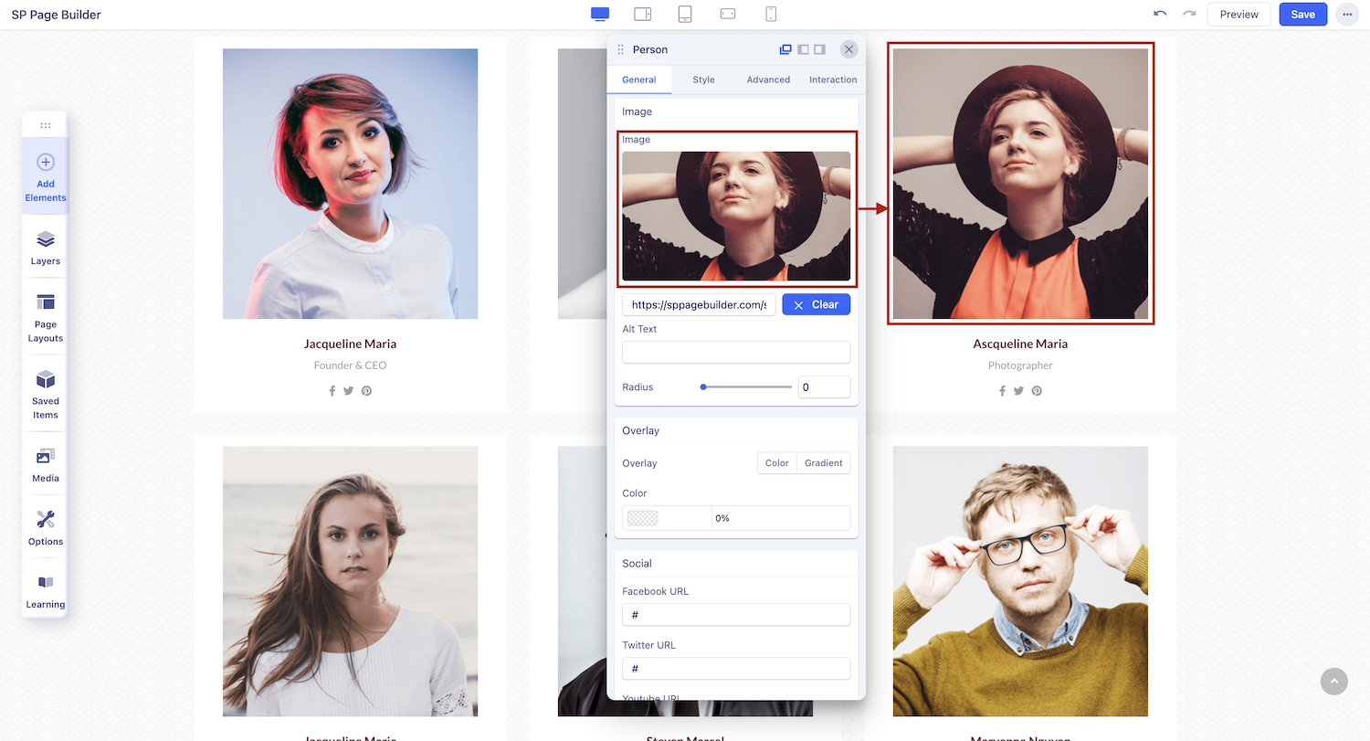This screenshot has height=741, width=1370.
Task: Click the overlay color swatch
Action: click(643, 518)
